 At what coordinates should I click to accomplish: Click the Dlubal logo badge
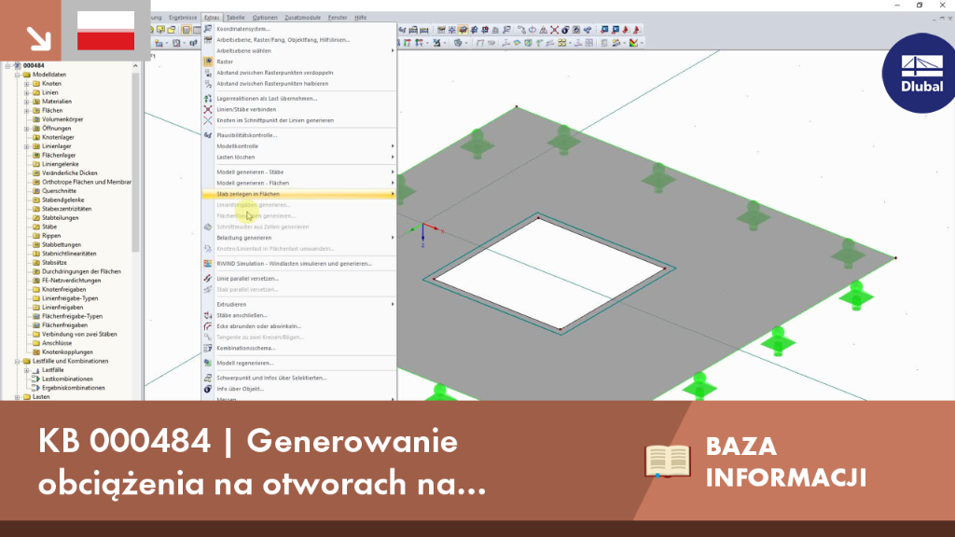click(920, 73)
